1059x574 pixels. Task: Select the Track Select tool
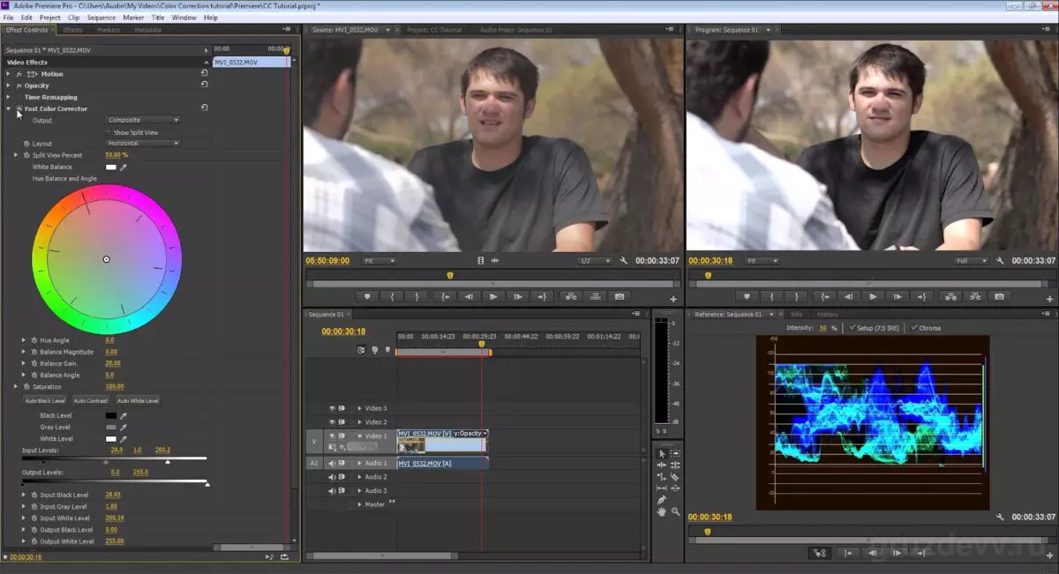[x=675, y=454]
